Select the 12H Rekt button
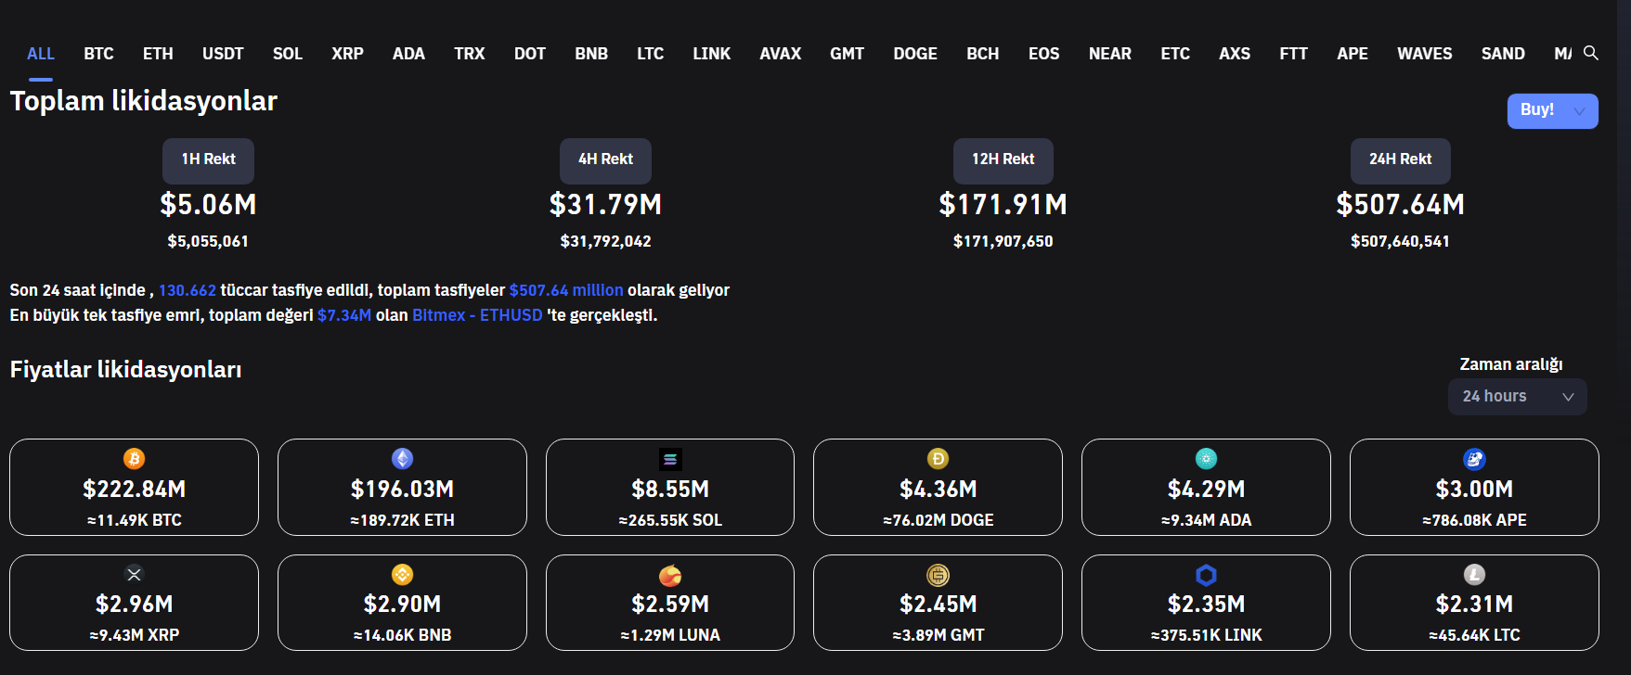This screenshot has width=1631, height=675. tap(1003, 159)
